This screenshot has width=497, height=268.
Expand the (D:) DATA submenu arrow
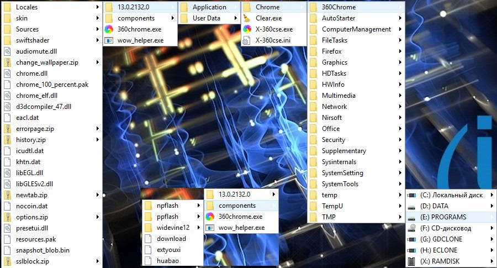click(x=492, y=206)
